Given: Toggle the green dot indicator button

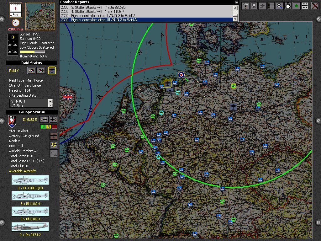Looking at the screenshot, I should point(296,5).
